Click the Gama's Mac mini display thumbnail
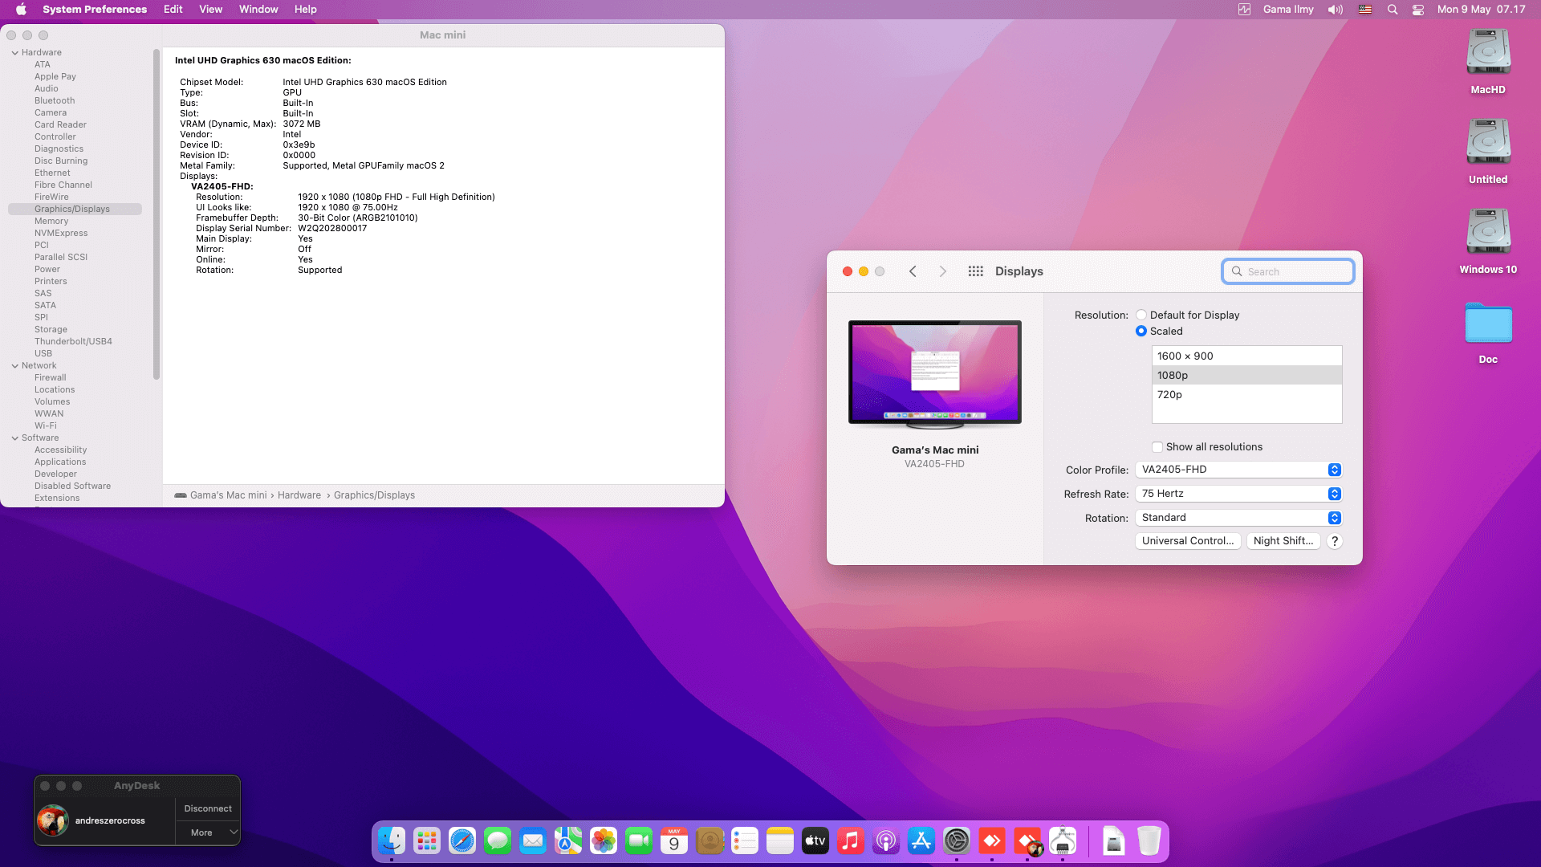Viewport: 1541px width, 867px height. [935, 372]
